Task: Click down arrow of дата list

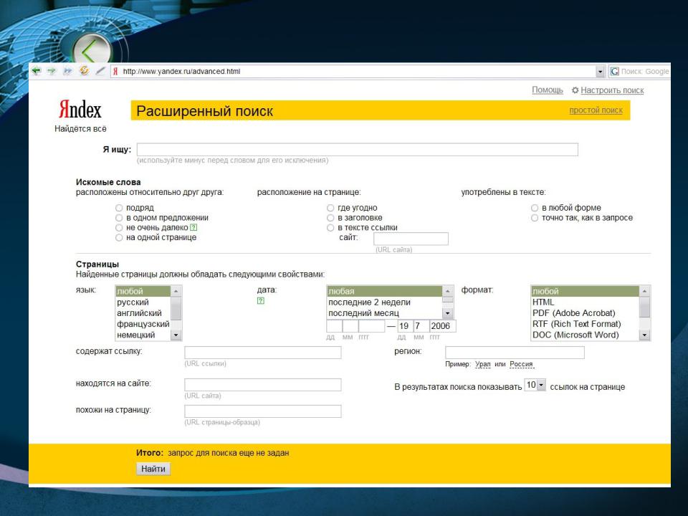Action: 447,313
